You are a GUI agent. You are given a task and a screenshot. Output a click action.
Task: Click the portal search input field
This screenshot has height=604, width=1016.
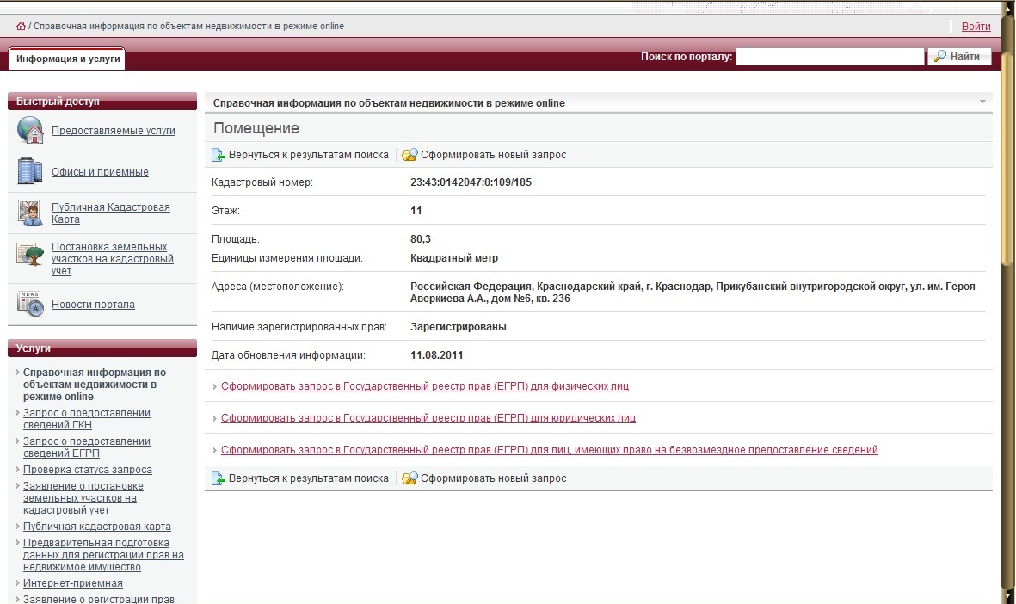tap(829, 57)
